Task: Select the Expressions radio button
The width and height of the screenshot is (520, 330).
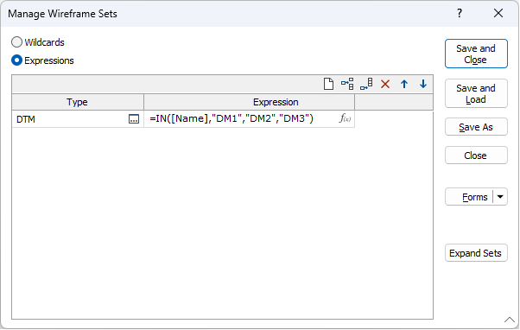Action: (x=16, y=60)
